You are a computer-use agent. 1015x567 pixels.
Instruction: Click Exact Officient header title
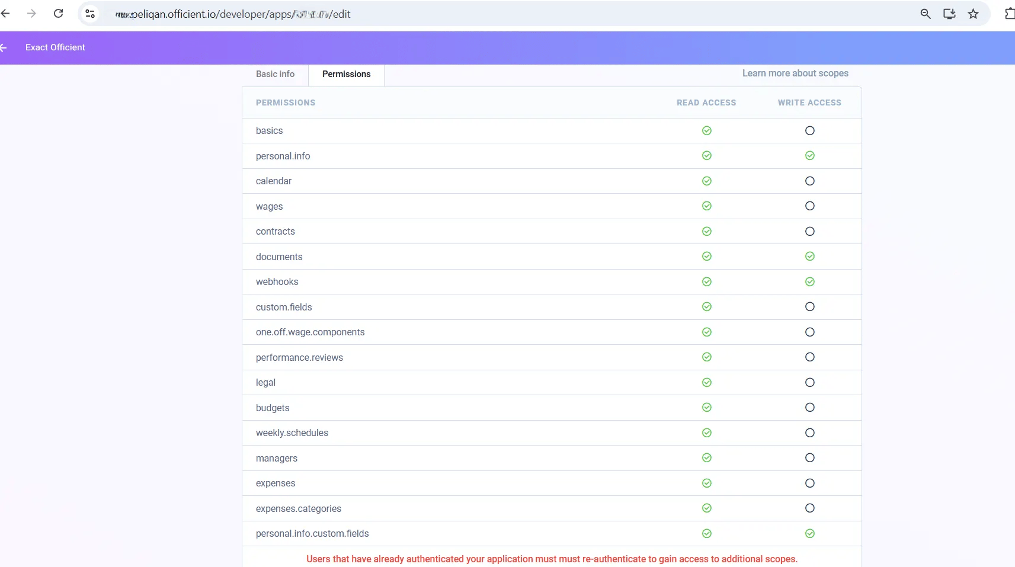(55, 47)
